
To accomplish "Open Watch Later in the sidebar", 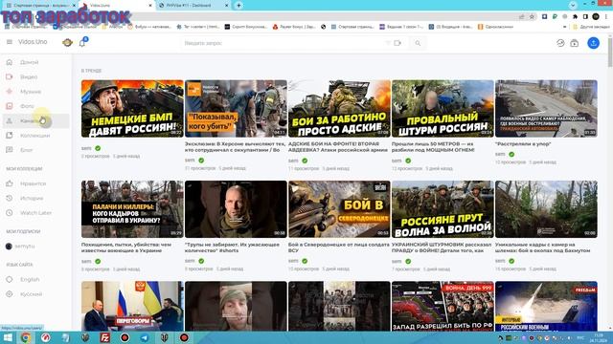I will tap(36, 212).
